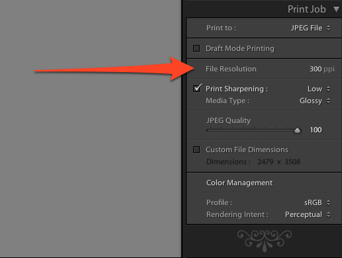
Task: Enable Custom File Dimensions checkbox
Action: tap(196, 150)
